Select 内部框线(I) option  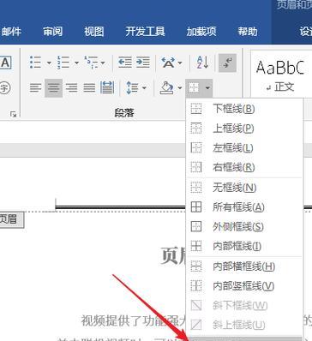click(x=244, y=246)
